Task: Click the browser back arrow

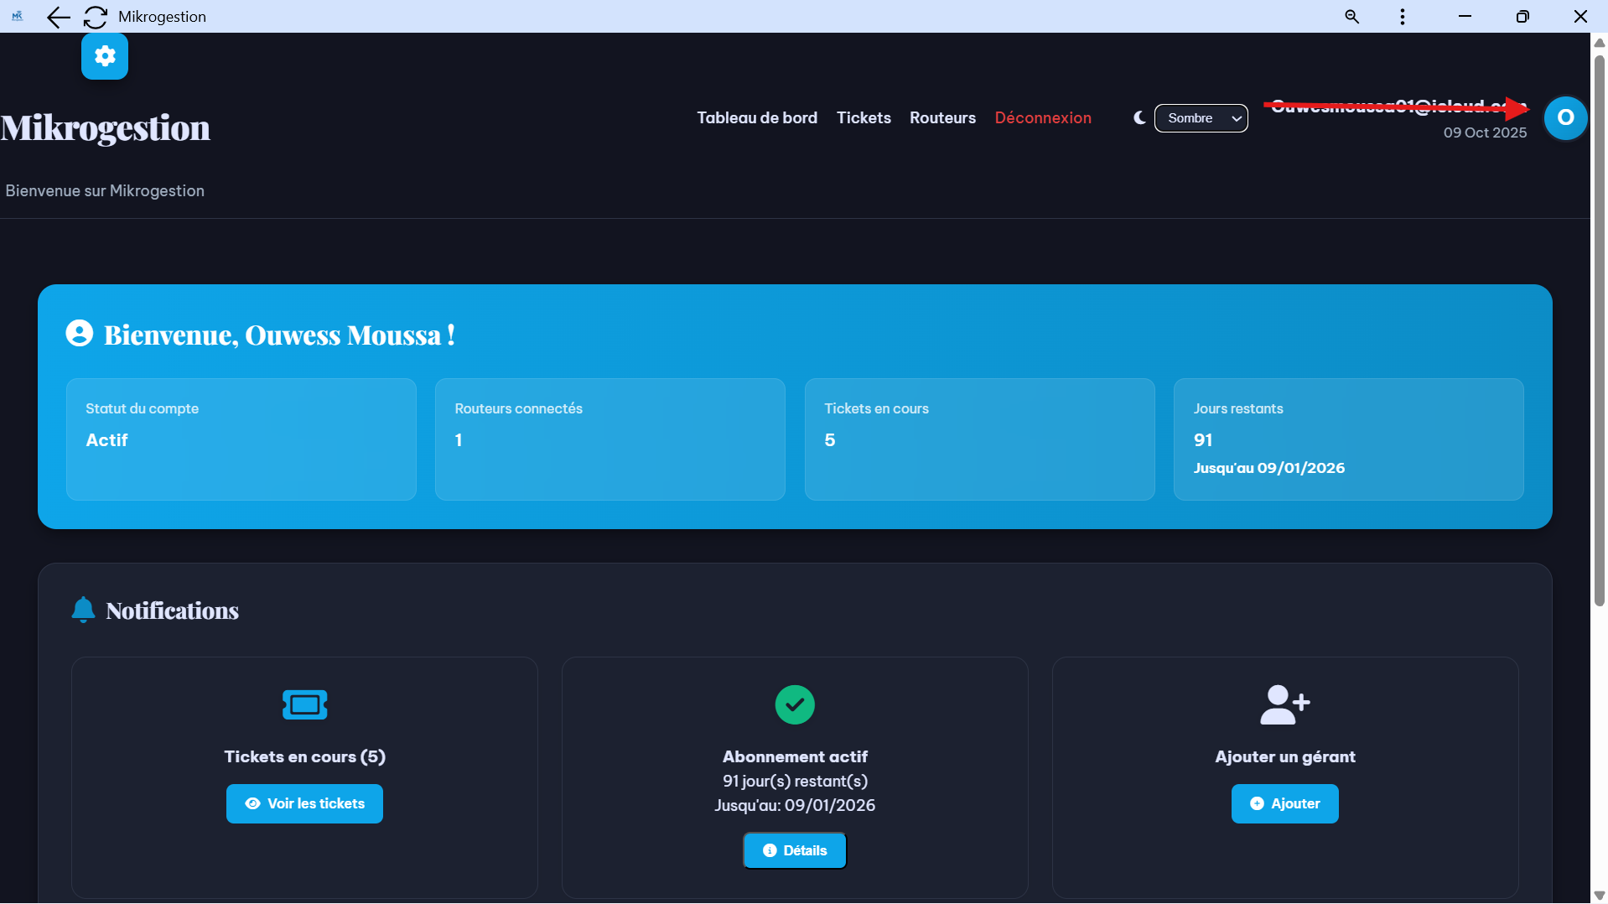Action: coord(58,17)
